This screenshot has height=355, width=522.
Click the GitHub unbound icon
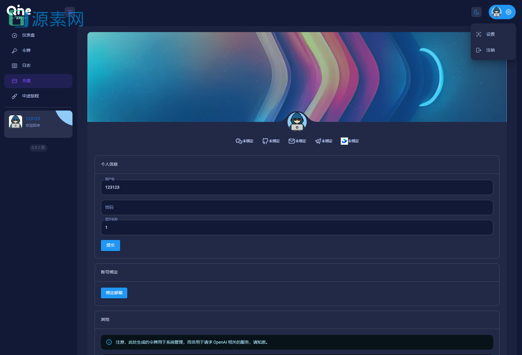(265, 141)
